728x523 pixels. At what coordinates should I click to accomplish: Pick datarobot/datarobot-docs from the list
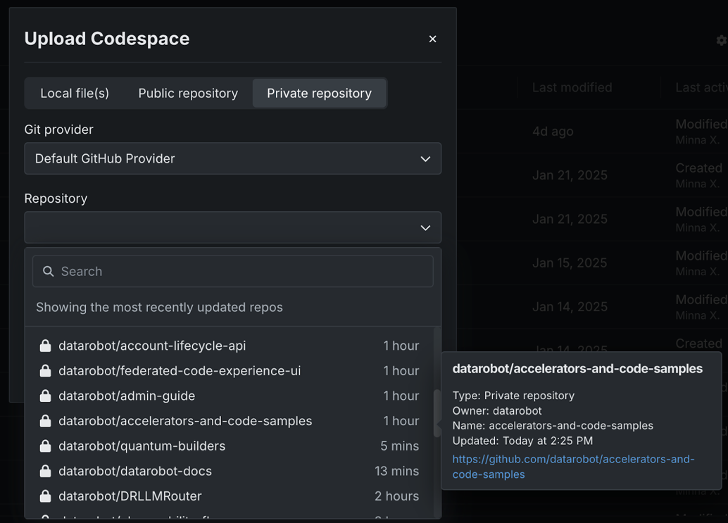(x=135, y=471)
